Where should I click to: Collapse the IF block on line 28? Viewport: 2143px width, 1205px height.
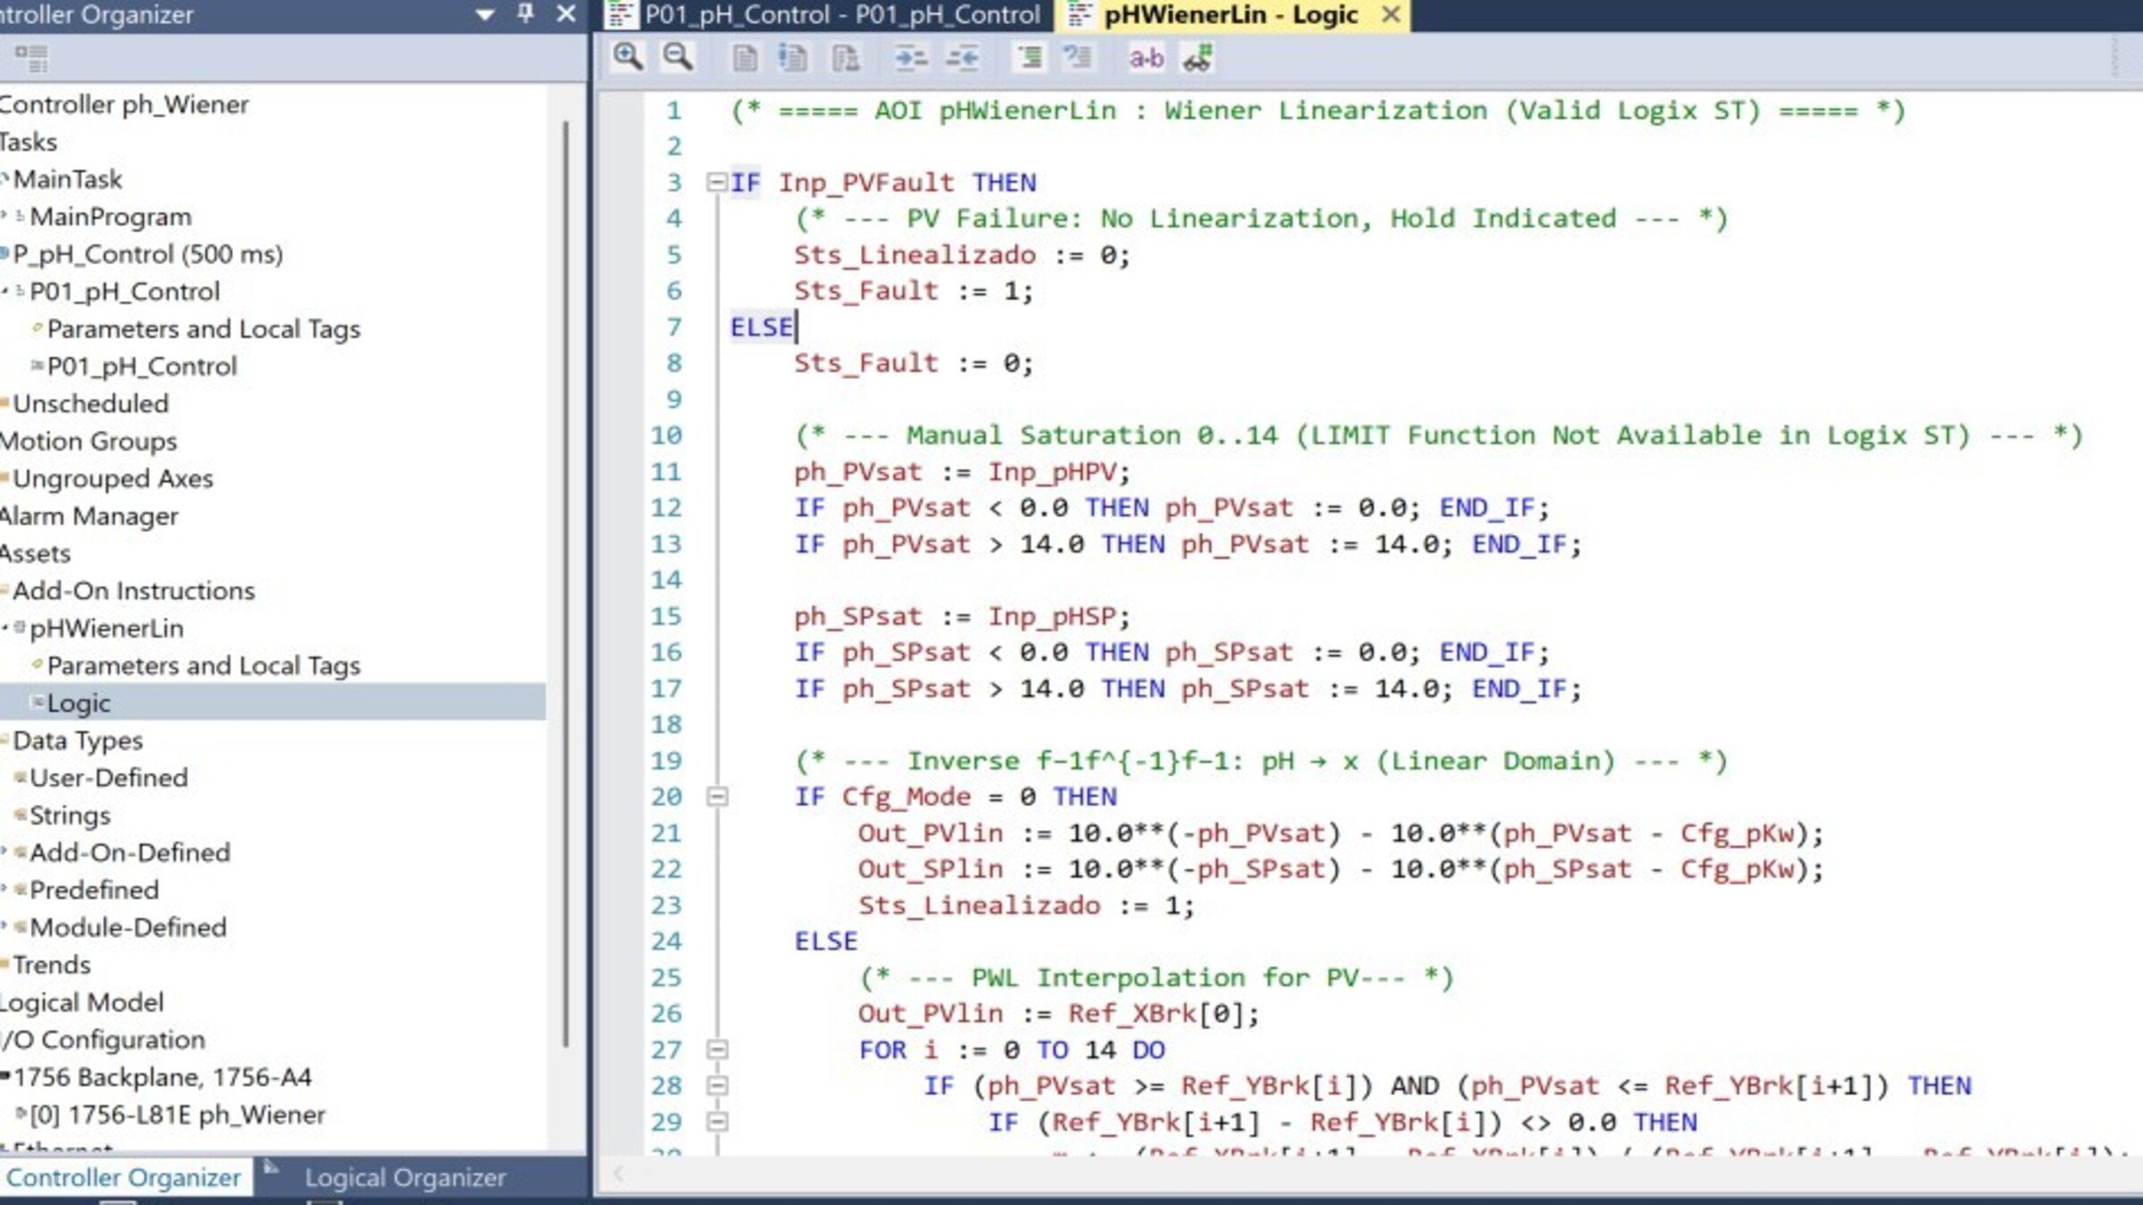[x=717, y=1086]
